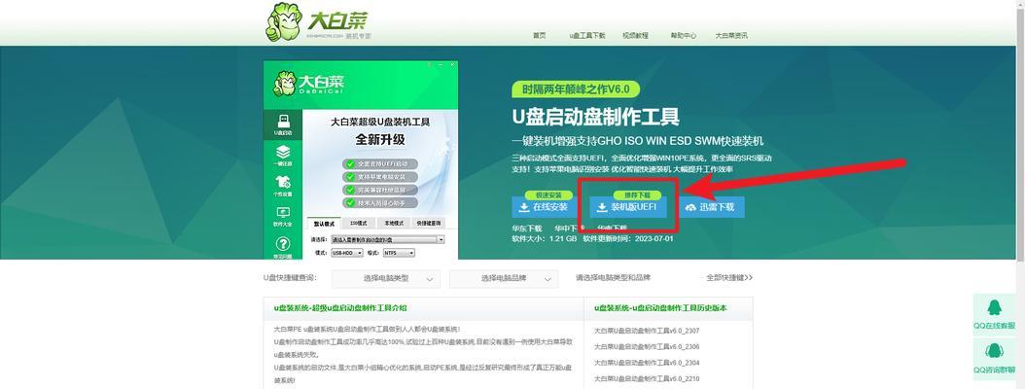The width and height of the screenshot is (1025, 389).
Task: Click the 迅雷下载 button
Action: (x=710, y=207)
